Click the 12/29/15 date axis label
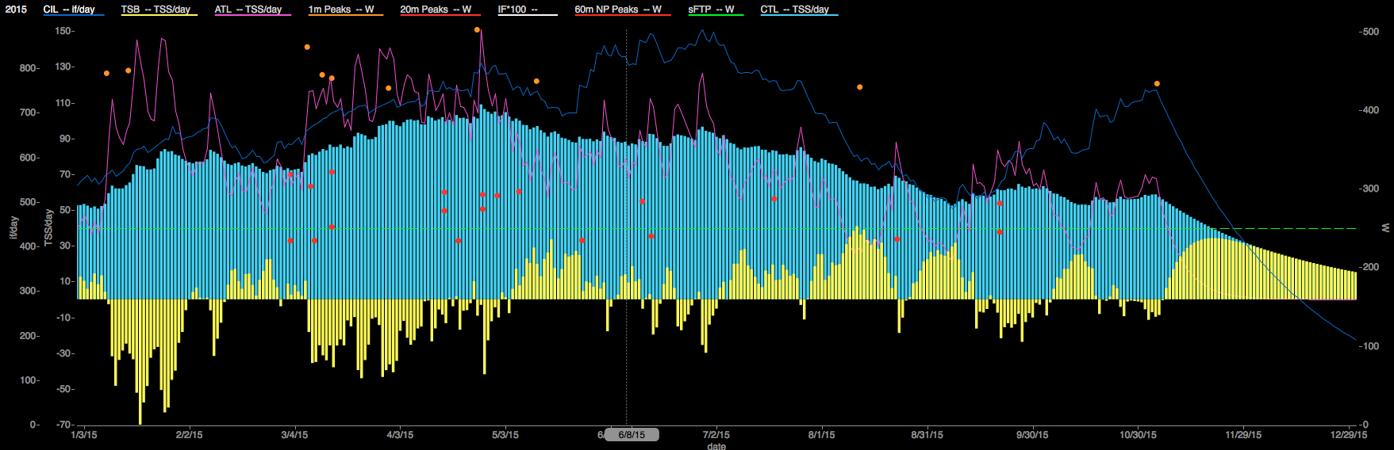This screenshot has height=450, width=1394. point(1349,435)
